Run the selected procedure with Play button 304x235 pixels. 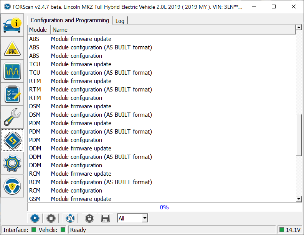(x=35, y=219)
